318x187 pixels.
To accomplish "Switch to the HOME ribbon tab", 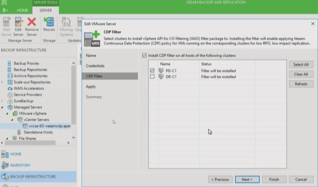I will pos(22,10).
